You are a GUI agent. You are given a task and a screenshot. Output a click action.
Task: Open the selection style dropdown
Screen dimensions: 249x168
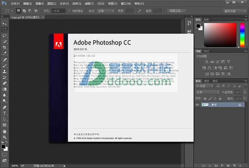[x=105, y=11]
